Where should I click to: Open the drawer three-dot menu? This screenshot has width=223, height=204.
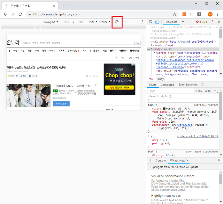(x=151, y=161)
